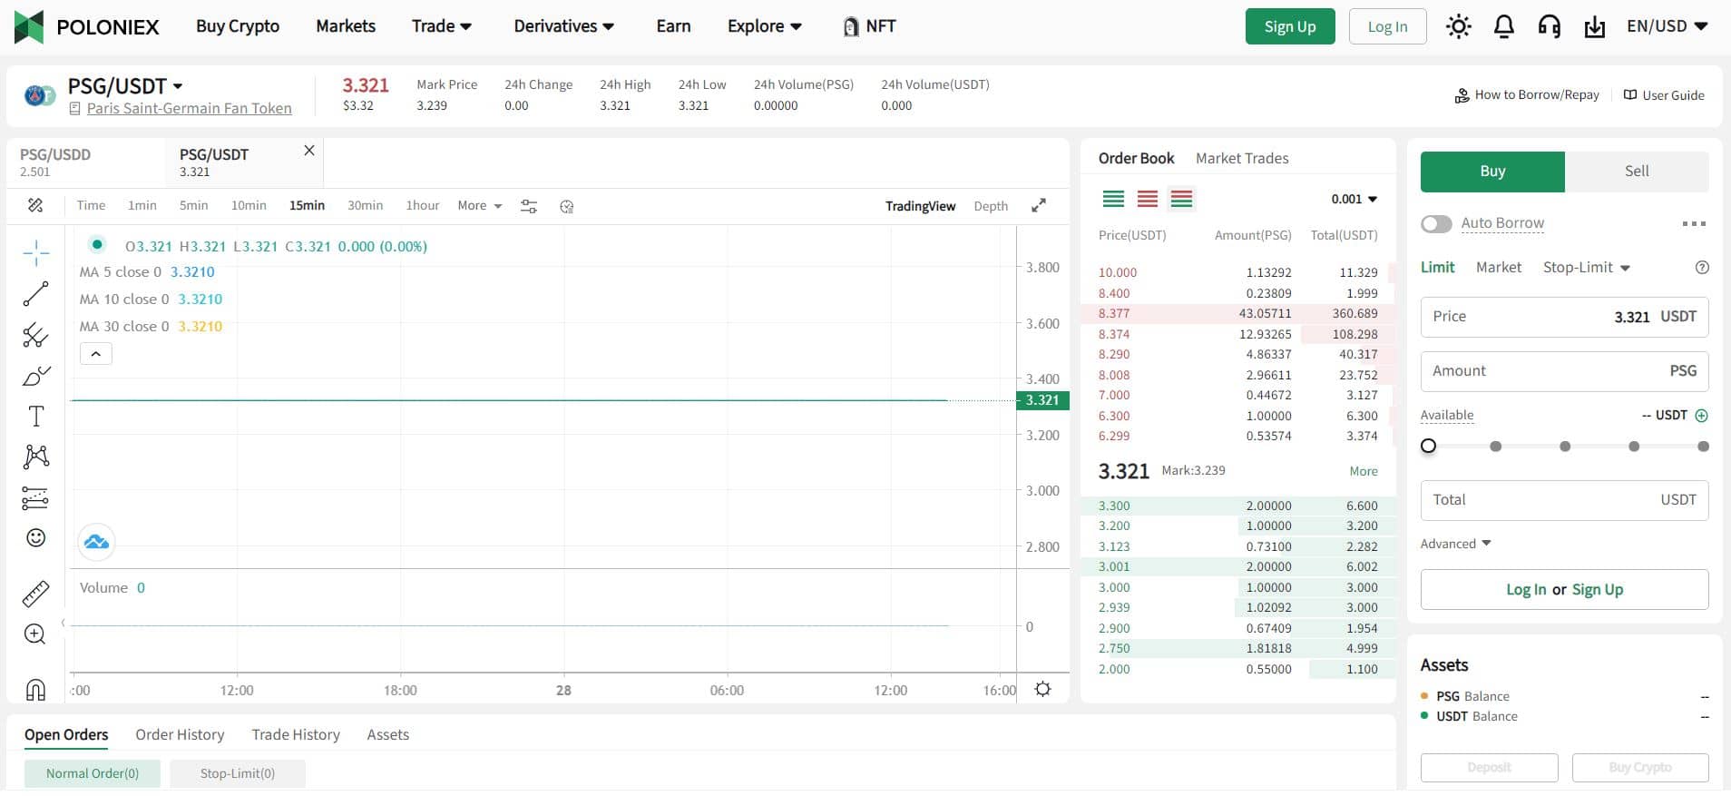This screenshot has width=1731, height=796.
Task: Open the PSG/USDT pair selector
Action: click(x=125, y=86)
